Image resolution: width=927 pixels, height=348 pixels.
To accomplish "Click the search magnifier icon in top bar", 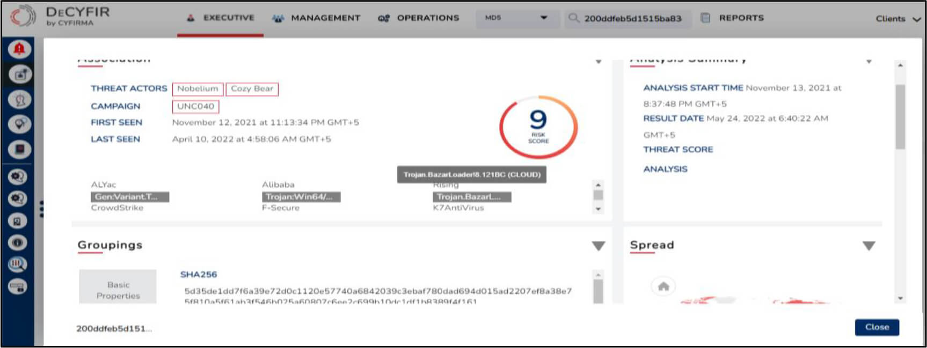I will coord(574,18).
